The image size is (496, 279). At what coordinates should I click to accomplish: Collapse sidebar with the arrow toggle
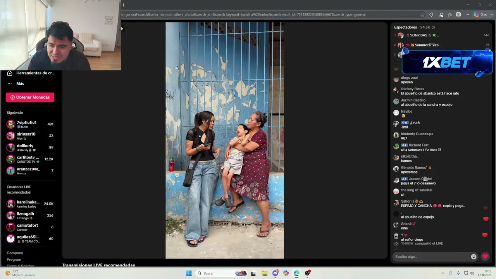(122, 29)
